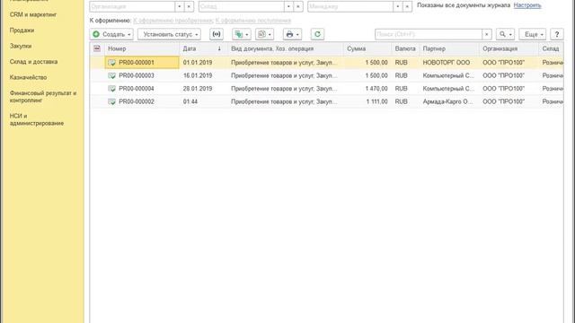Open Продажи section
The image size is (575, 323).
point(22,31)
